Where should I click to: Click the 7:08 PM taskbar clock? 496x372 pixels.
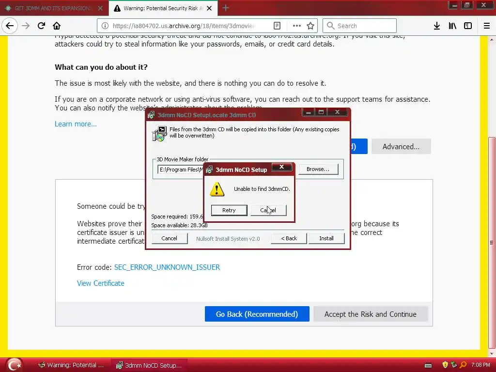tap(480, 365)
